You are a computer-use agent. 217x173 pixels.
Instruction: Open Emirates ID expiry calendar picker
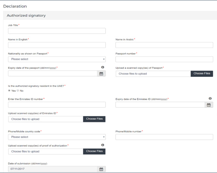(x=209, y=105)
